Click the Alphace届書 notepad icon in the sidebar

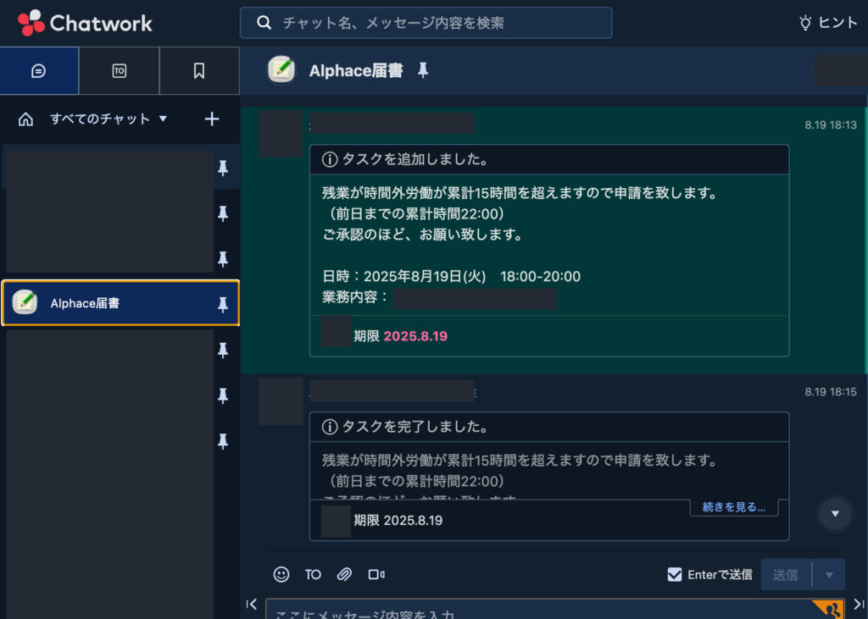click(25, 302)
